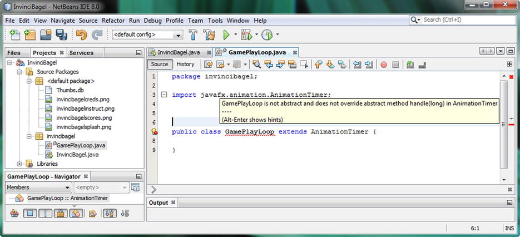Open the Tools menu
This screenshot has width=520, height=237.
215,21
